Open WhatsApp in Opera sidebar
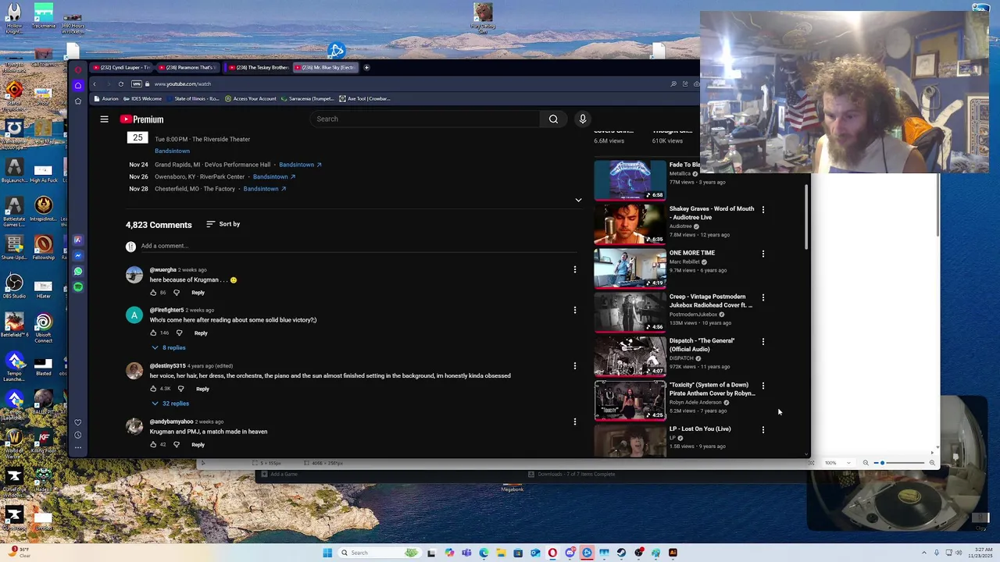The width and height of the screenshot is (1000, 562). click(78, 271)
